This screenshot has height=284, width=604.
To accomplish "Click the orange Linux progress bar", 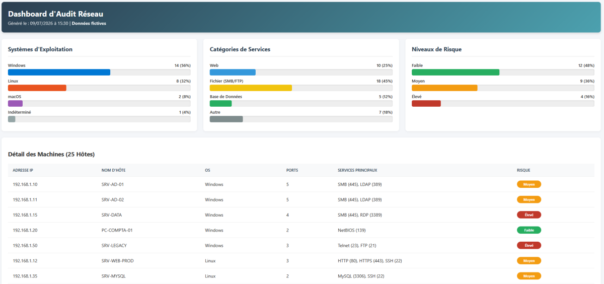I will [x=37, y=88].
